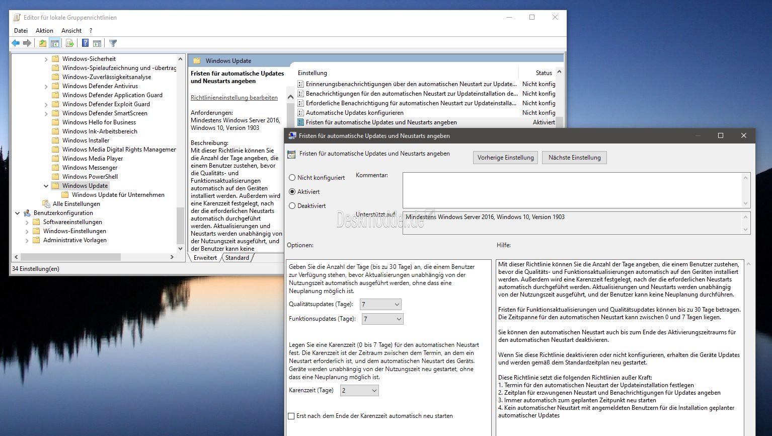The width and height of the screenshot is (772, 436).
Task: Click the policy dialog title bar icon
Action: coord(292,136)
